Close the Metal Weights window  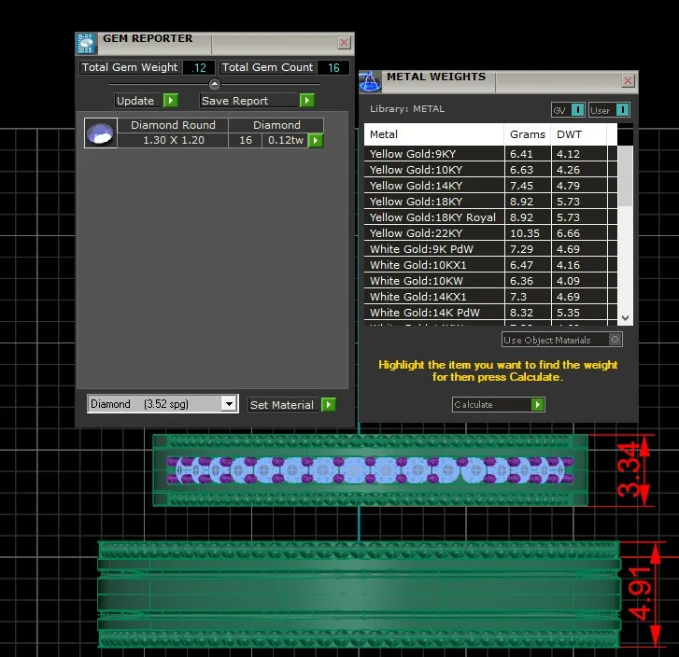(x=628, y=80)
